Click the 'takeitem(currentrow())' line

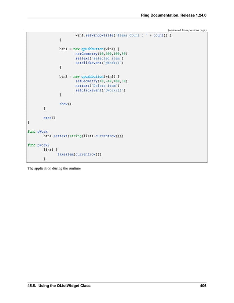[79, 154]
